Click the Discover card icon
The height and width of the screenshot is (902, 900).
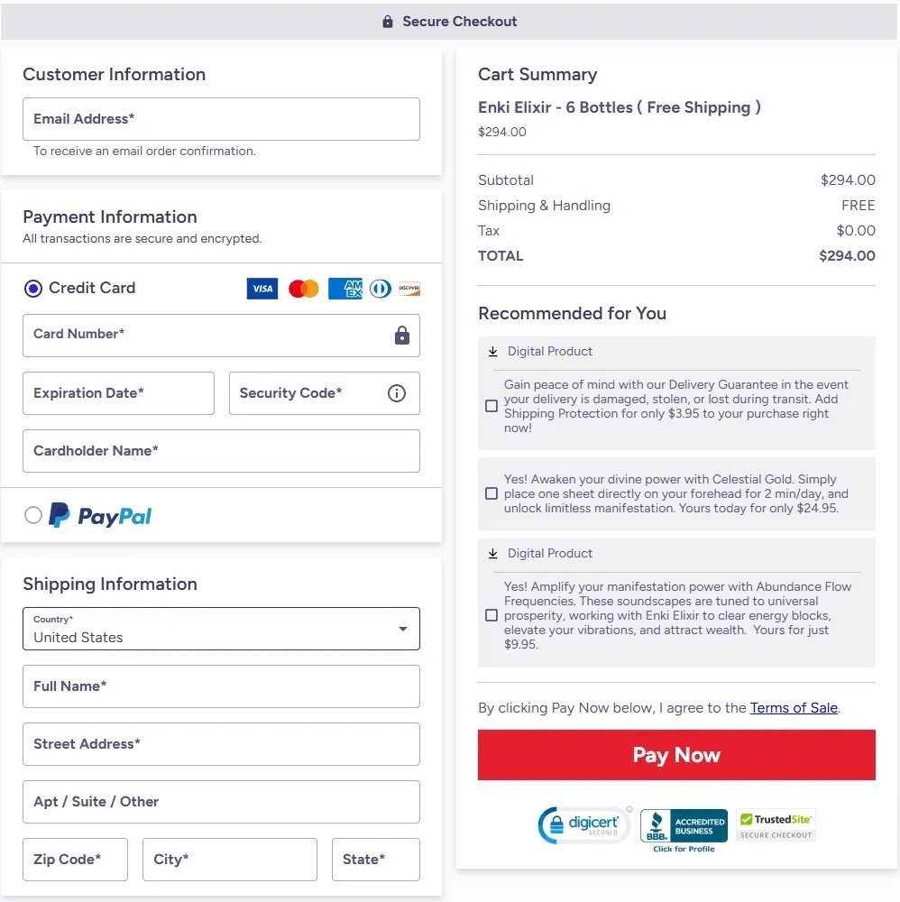pyautogui.click(x=408, y=289)
